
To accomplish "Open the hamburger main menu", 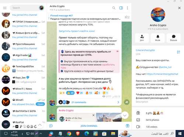I will [x=5, y=8].
